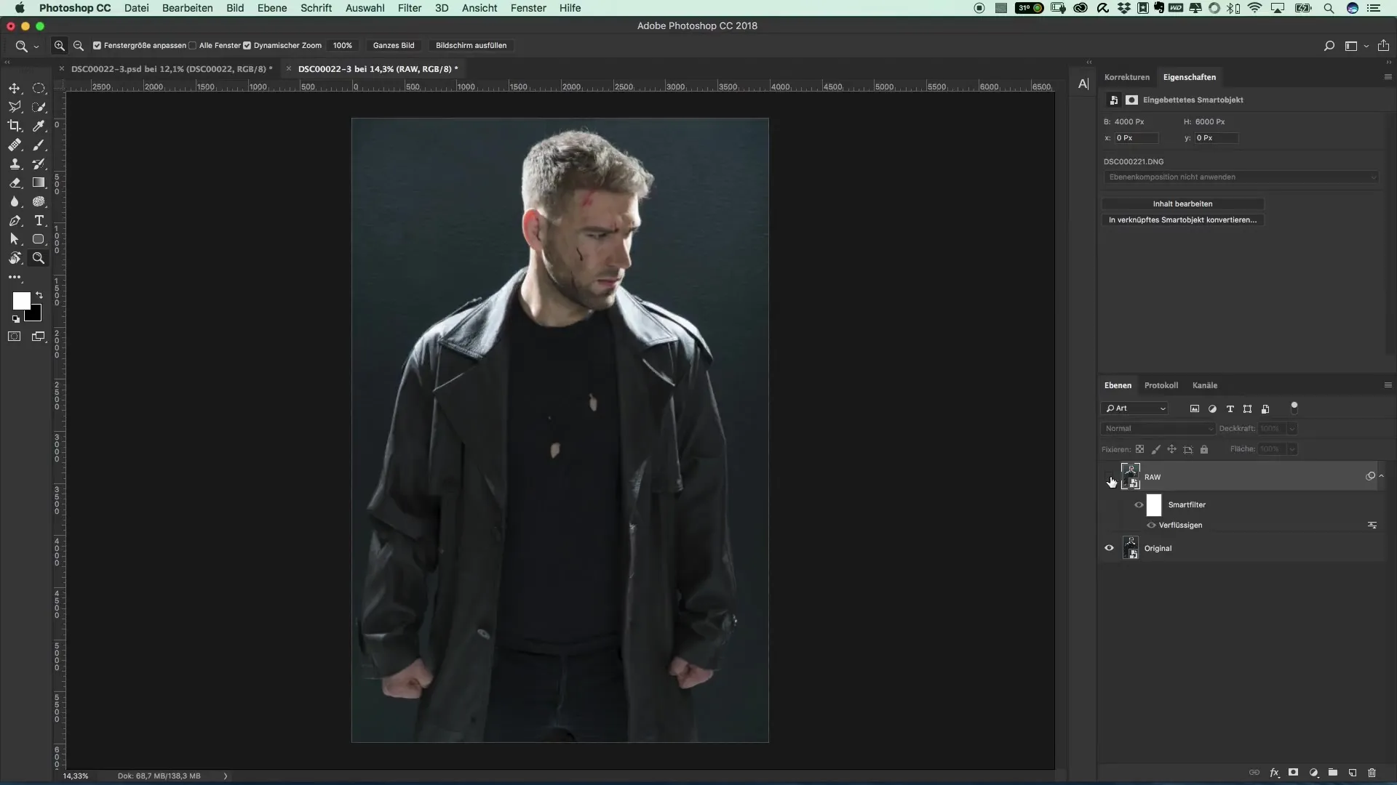1397x785 pixels.
Task: Select the Rotate View hand tool
Action: 15,258
